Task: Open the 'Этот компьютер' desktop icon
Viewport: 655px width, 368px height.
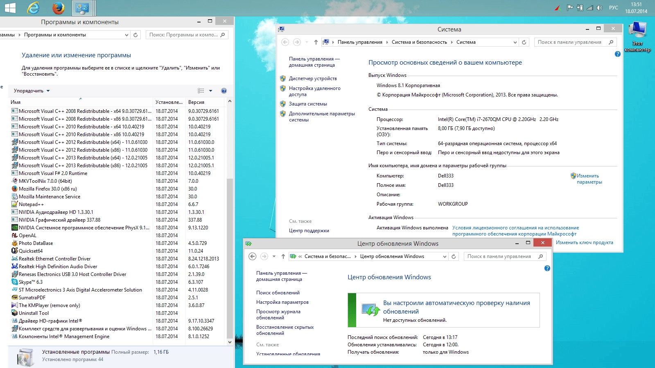Action: tap(637, 36)
